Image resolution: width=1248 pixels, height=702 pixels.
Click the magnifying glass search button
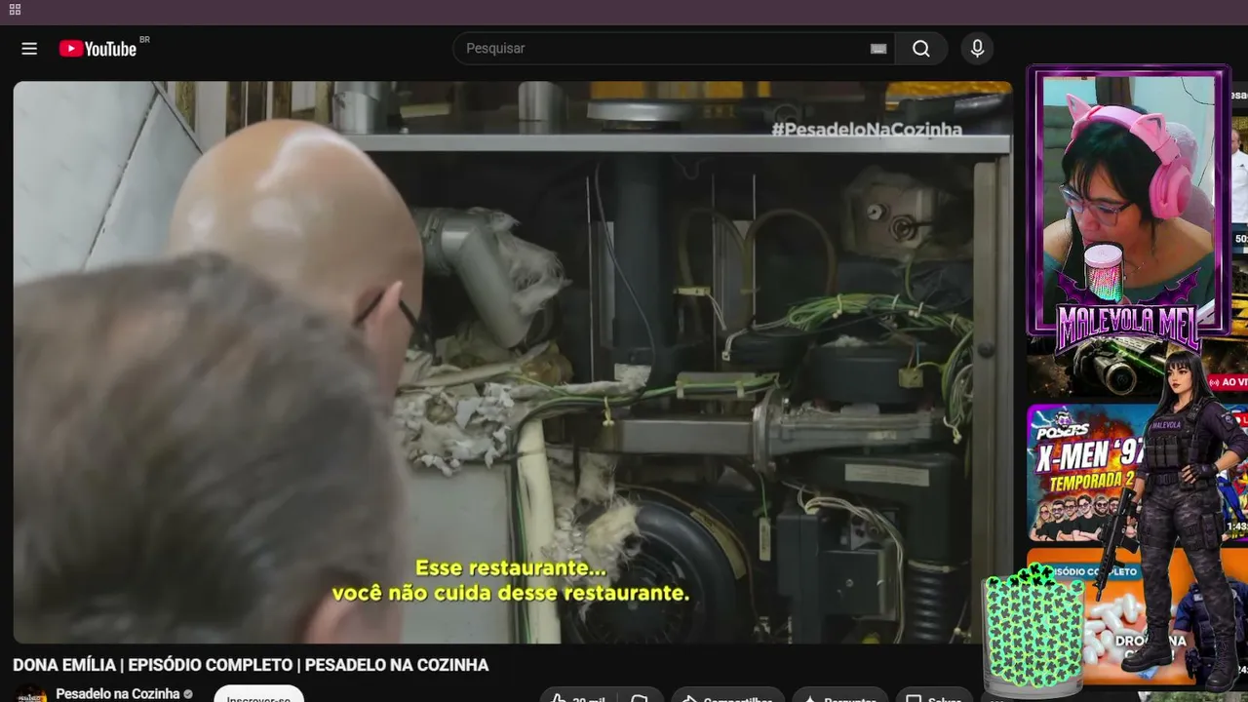(921, 49)
